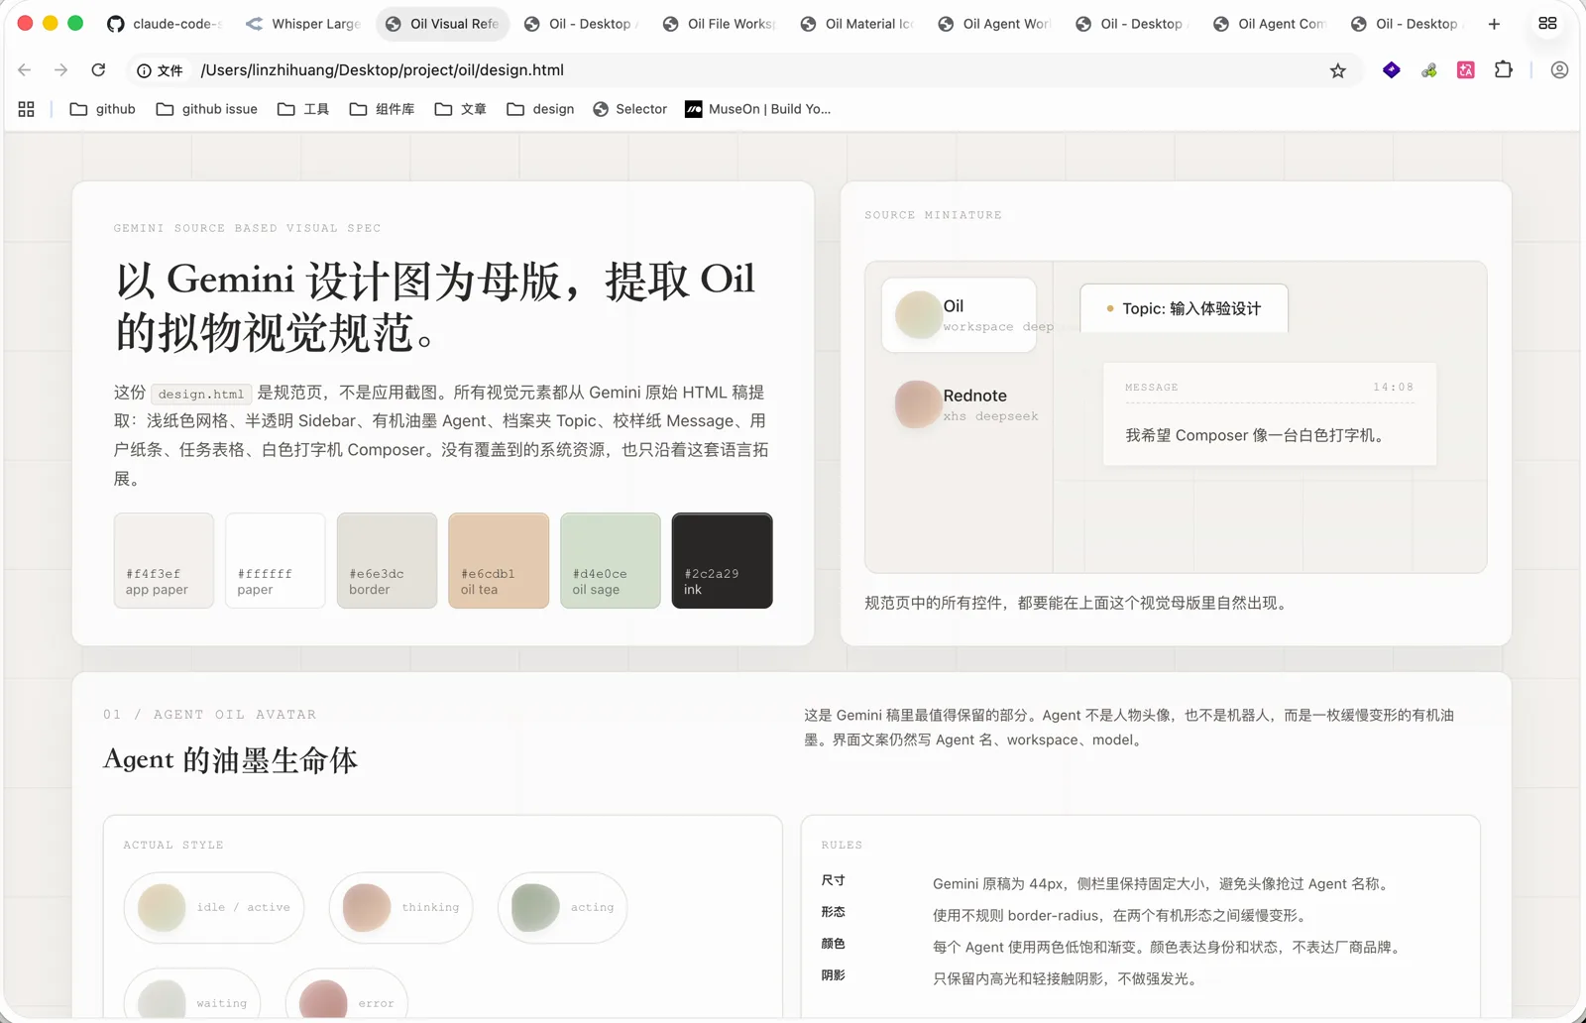Screen dimensions: 1586x1023
Task: Click the acting avatar pill
Action: [x=562, y=907]
